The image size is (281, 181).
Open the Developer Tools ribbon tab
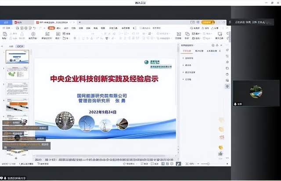point(113,28)
